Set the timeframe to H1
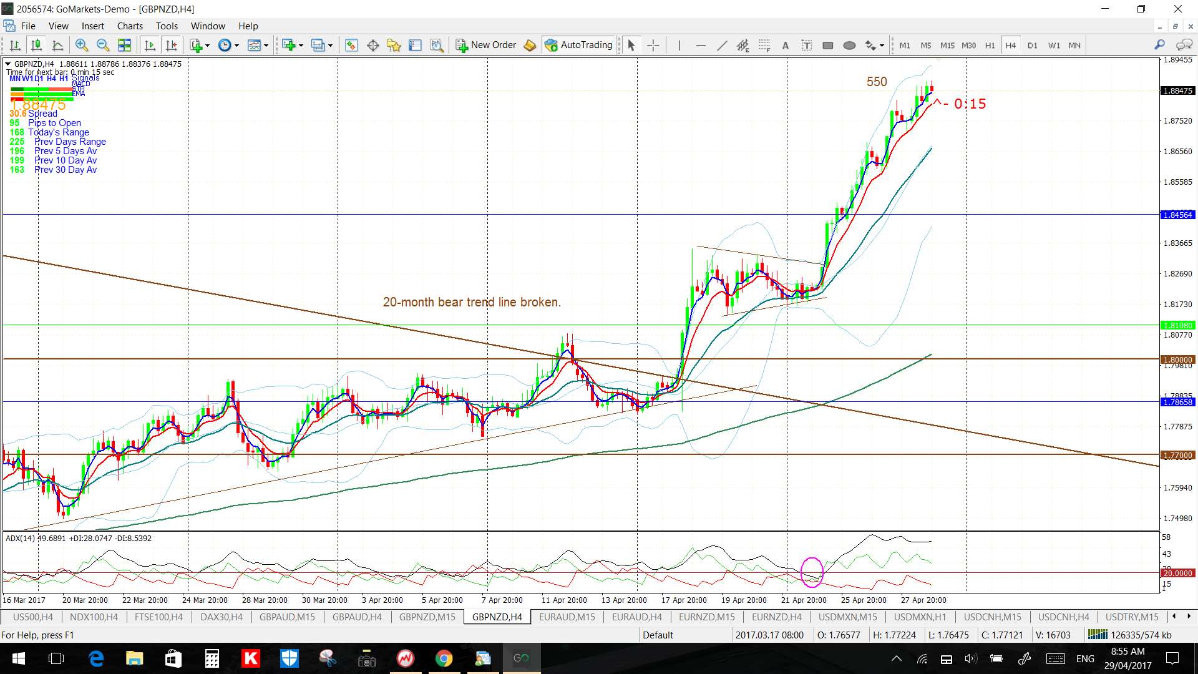Viewport: 1198px width, 674px height. tap(990, 45)
